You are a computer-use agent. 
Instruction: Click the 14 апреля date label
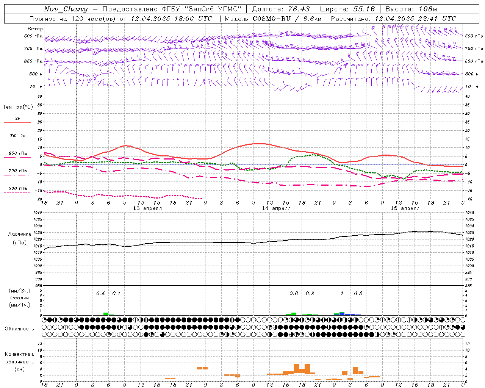[276, 208]
